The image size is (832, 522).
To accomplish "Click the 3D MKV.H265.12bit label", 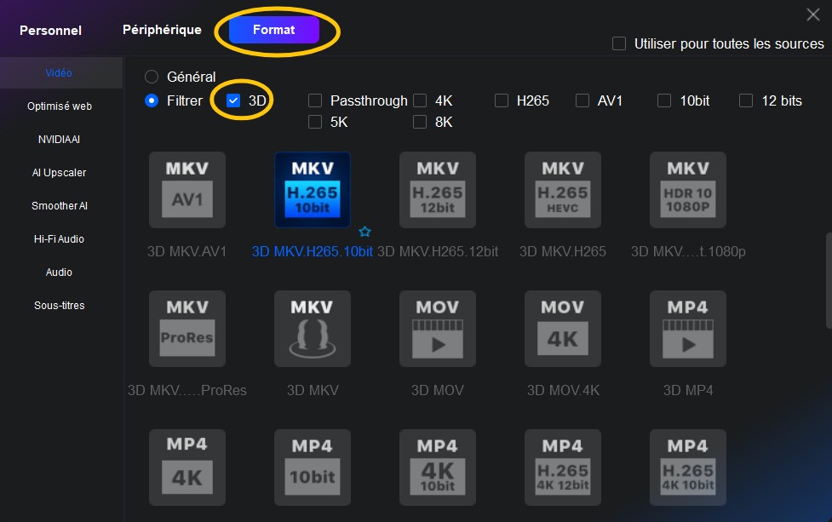I will pos(438,251).
